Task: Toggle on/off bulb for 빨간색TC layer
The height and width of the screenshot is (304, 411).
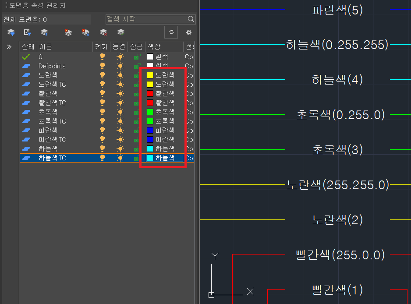Action: pos(103,103)
